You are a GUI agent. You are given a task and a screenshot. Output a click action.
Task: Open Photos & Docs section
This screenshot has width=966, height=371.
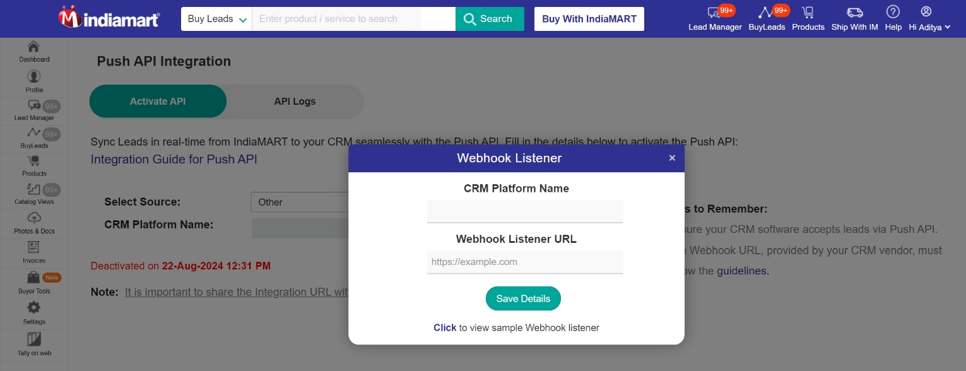(34, 223)
